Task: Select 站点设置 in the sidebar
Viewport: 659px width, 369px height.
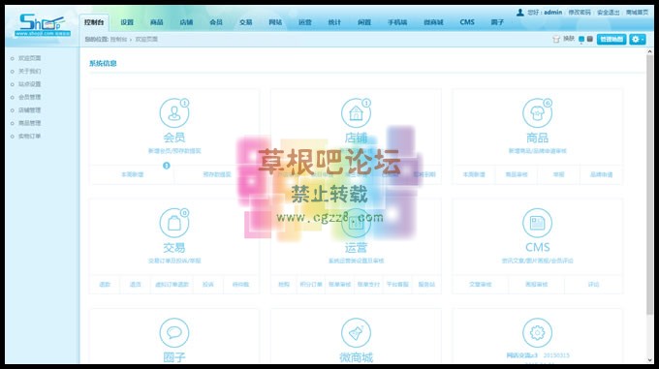Action: [29, 84]
